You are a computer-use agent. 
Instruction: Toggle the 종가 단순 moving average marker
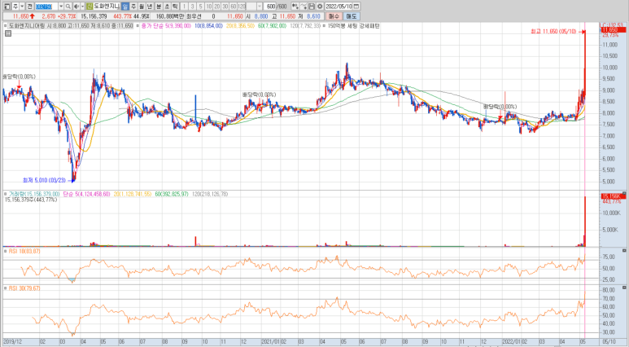coord(138,26)
